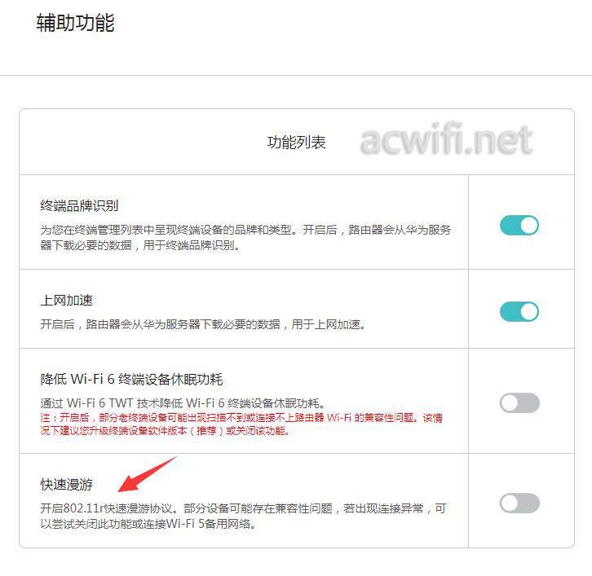The width and height of the screenshot is (592, 576).
Task: Turn on the 快速漫游 switch
Action: click(x=519, y=503)
